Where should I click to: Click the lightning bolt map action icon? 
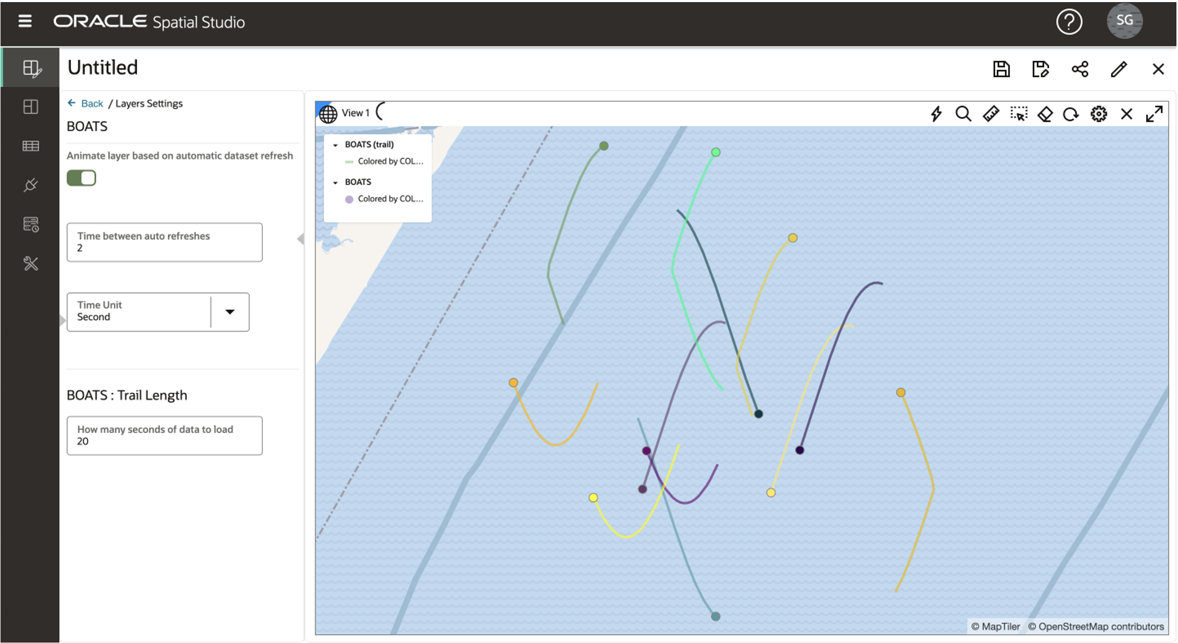point(936,114)
